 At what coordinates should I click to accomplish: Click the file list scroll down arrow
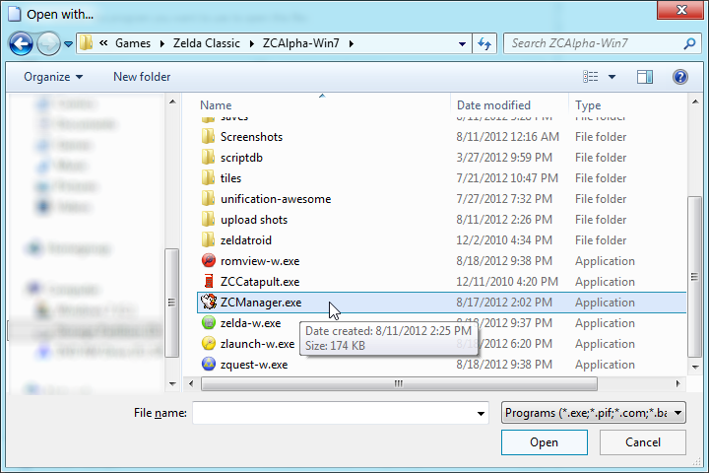[695, 368]
